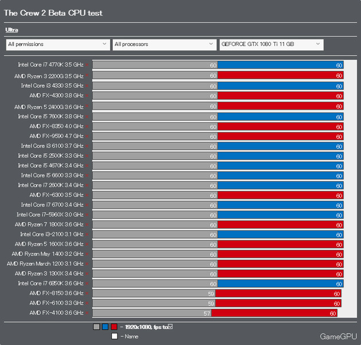Remove Intel Core i5 6600 row via red X
The height and width of the screenshot is (345, 361).
87,176
